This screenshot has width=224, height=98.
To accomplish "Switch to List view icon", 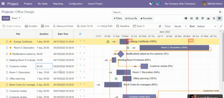I will 191,18.
